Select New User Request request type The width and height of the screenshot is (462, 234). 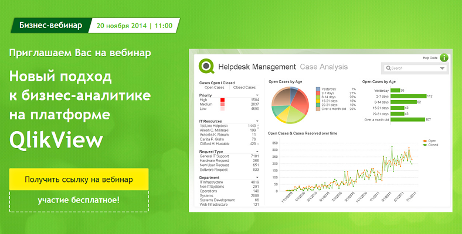point(229,165)
